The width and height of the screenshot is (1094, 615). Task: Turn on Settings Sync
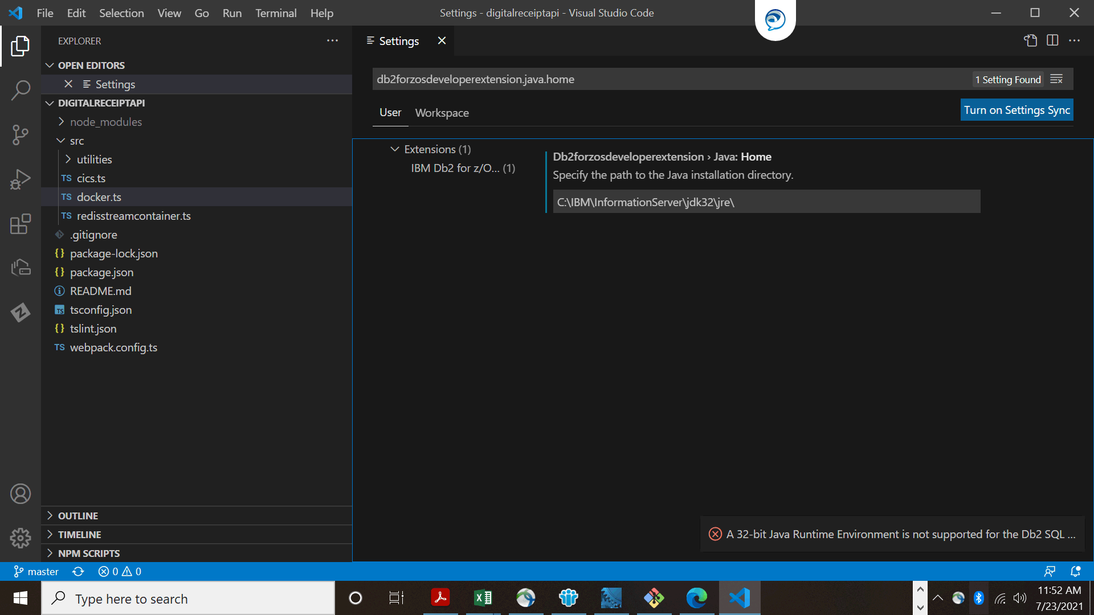(1017, 110)
